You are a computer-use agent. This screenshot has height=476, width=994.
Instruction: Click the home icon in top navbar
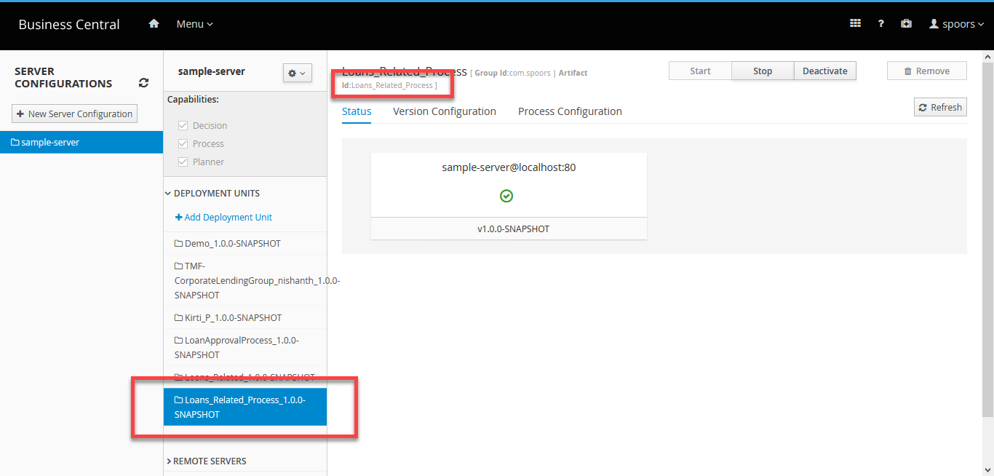click(154, 24)
